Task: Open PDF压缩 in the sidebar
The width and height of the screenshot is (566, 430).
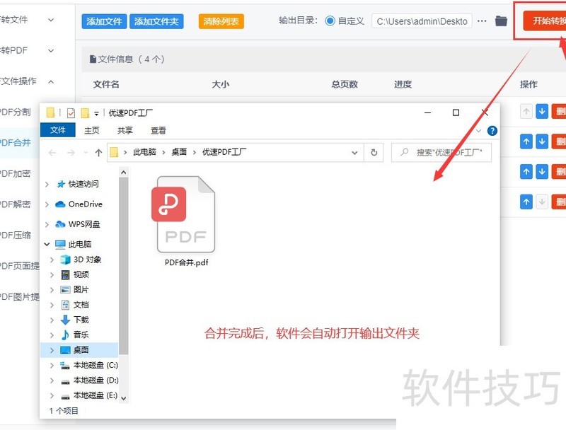Action: [15, 236]
